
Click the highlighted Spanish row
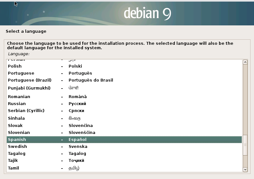click(124, 140)
